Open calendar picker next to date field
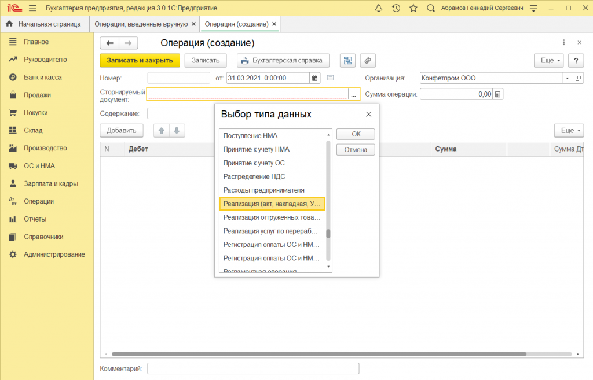This screenshot has height=380, width=593. pos(314,78)
